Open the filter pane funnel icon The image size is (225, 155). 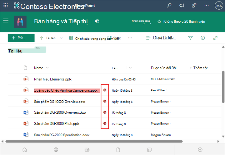(190, 38)
